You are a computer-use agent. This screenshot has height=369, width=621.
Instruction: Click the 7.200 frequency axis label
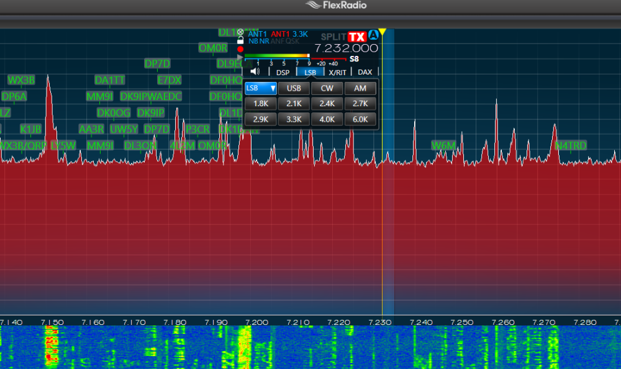256,322
